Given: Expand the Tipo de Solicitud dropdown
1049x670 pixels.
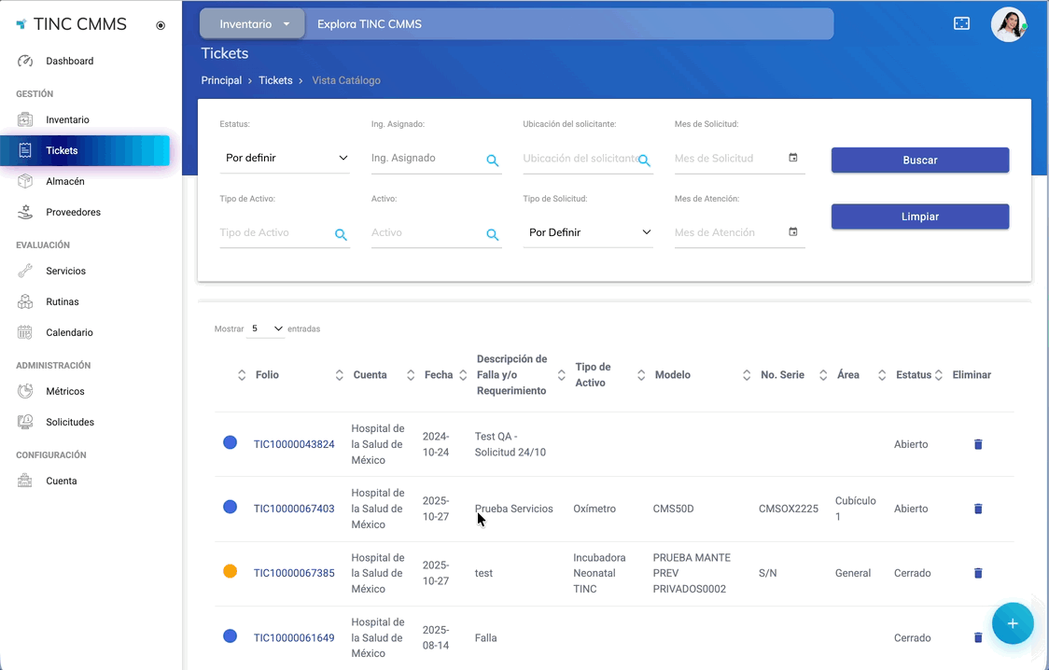Looking at the screenshot, I should (x=588, y=232).
